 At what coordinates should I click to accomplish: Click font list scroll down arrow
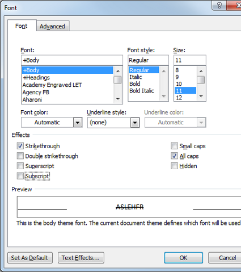(118, 99)
